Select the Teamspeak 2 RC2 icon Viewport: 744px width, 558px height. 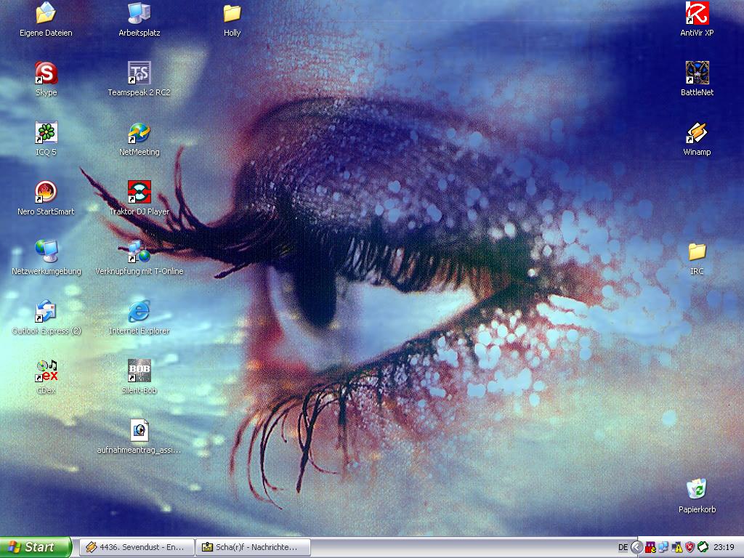(x=139, y=73)
